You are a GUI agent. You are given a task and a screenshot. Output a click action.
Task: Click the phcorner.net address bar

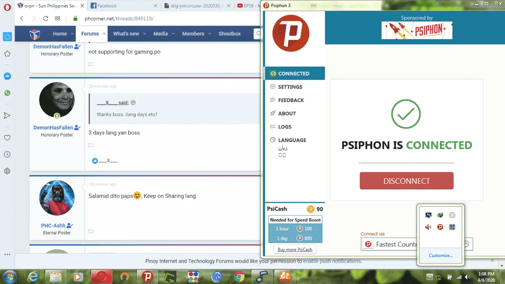[119, 19]
